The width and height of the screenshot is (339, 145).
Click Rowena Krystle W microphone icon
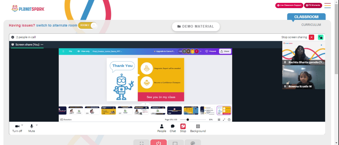(x=285, y=86)
